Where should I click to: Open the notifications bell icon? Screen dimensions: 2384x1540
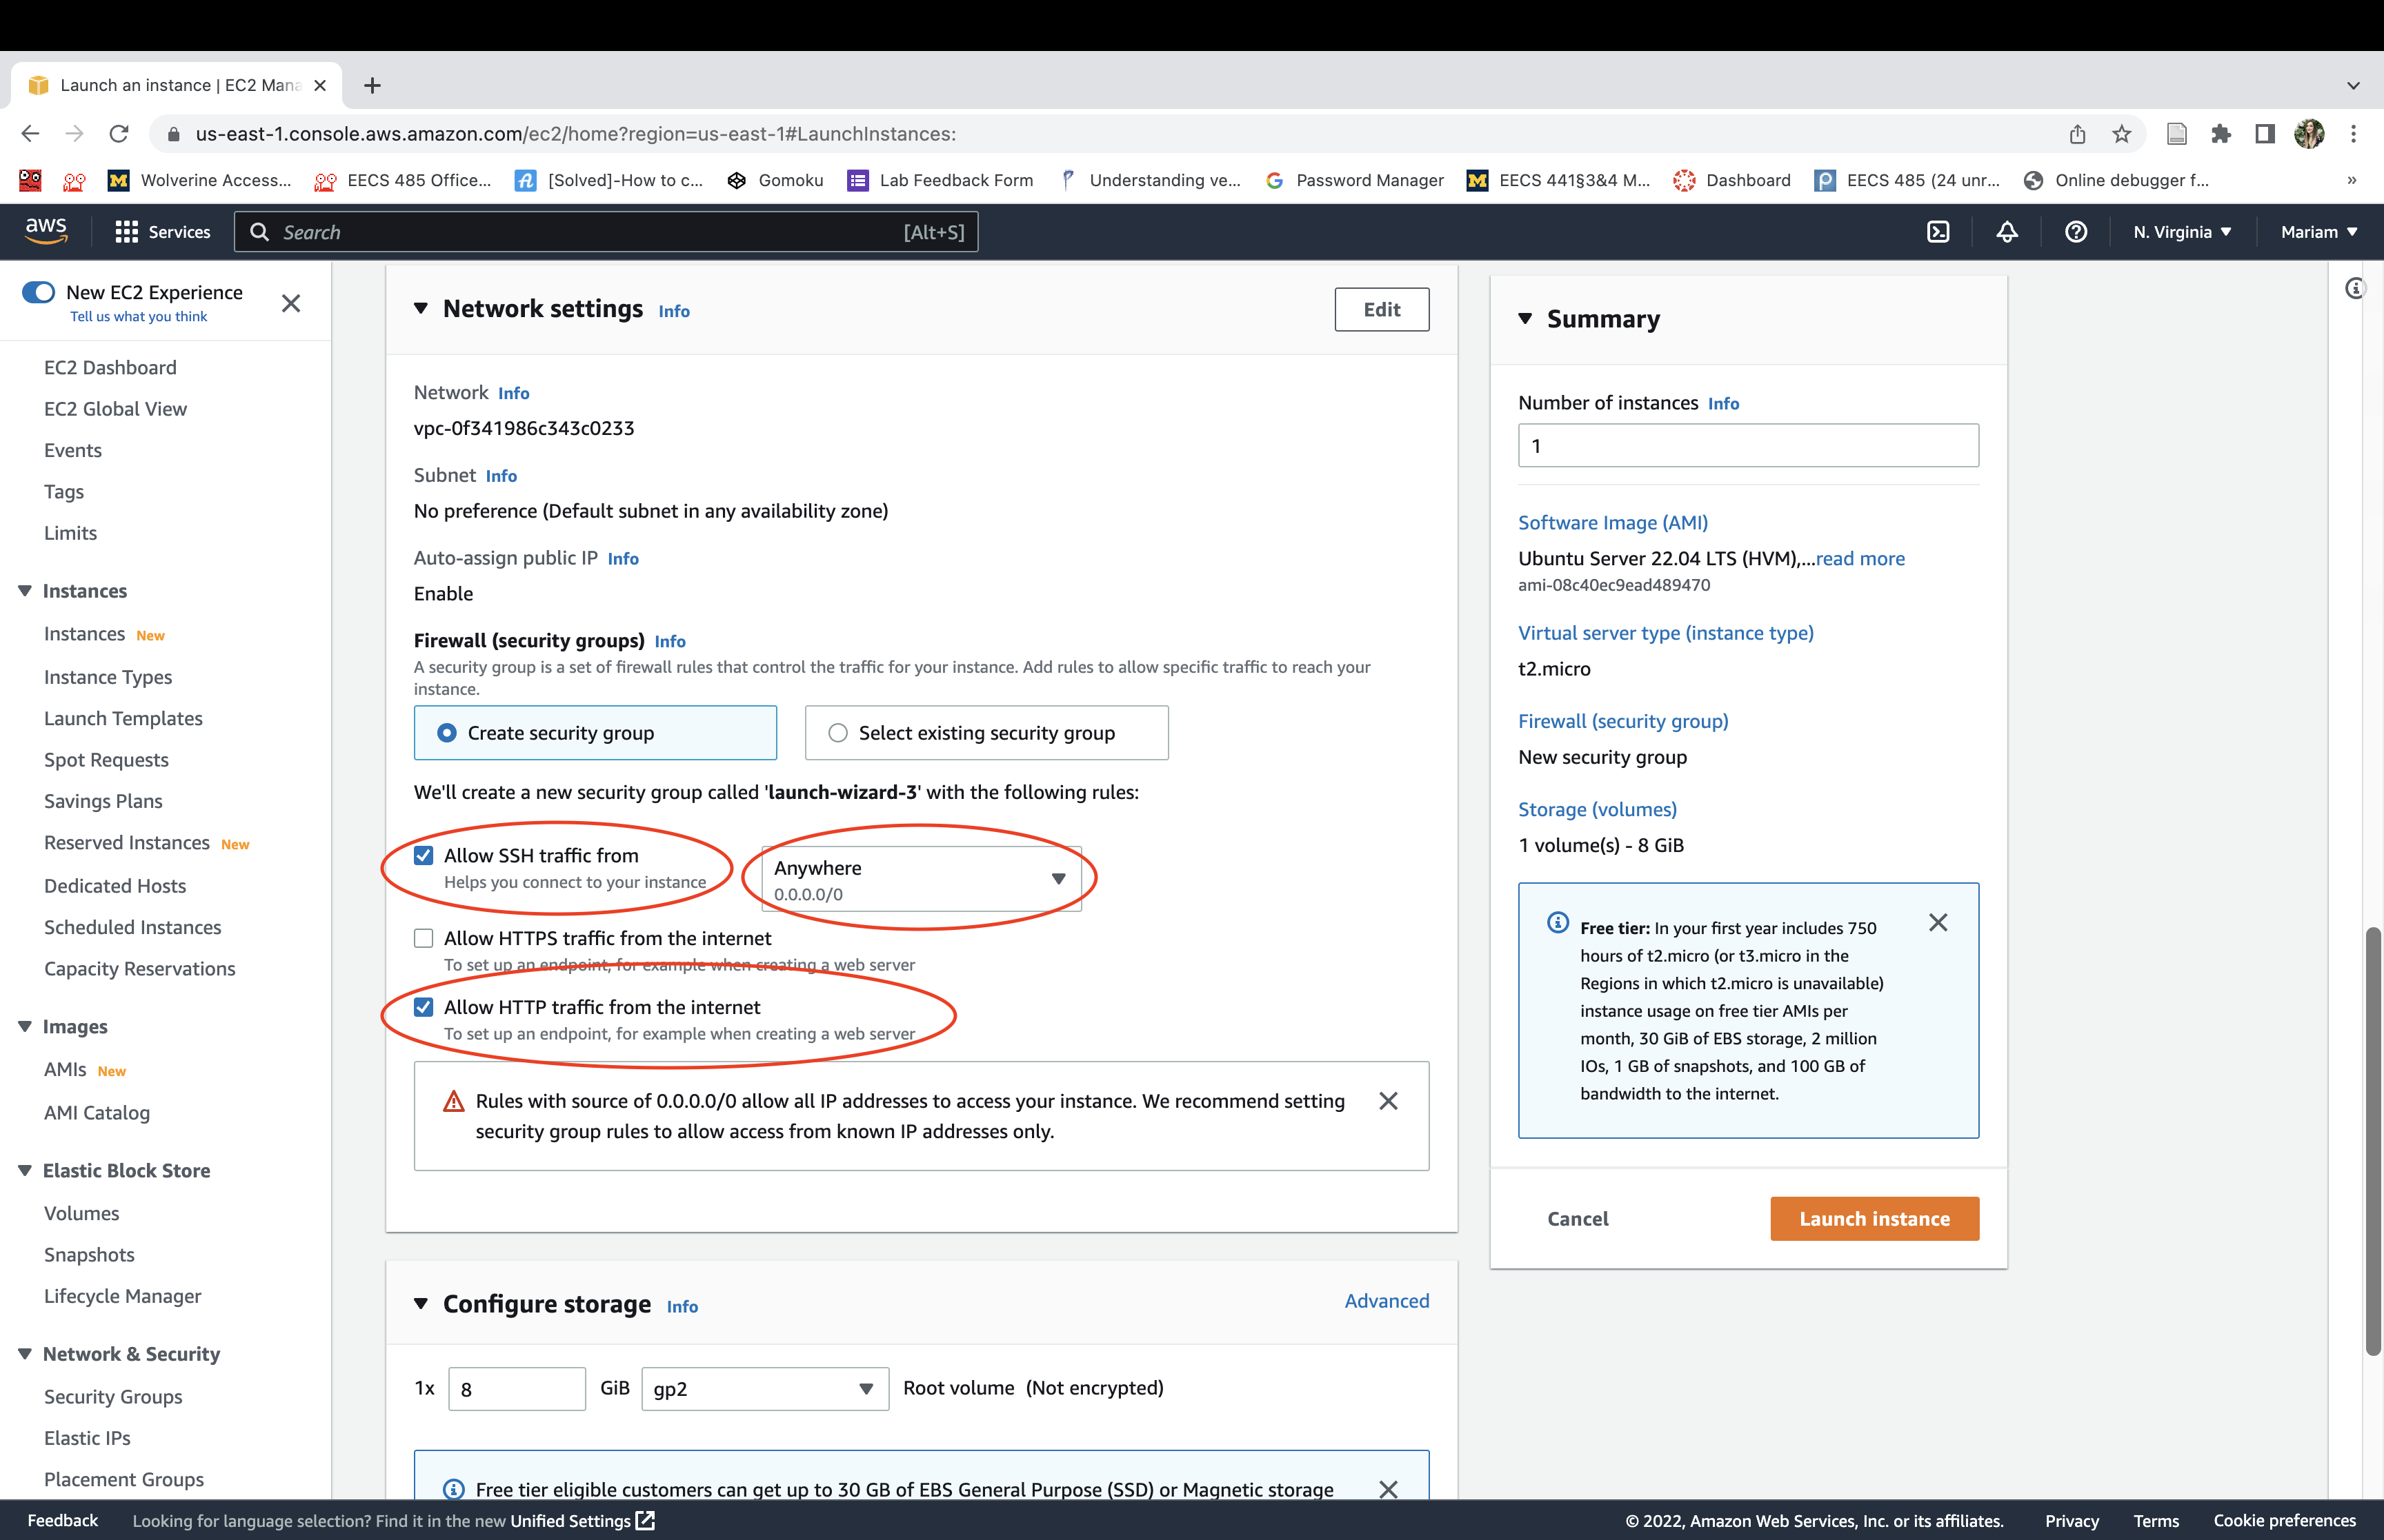2007,232
